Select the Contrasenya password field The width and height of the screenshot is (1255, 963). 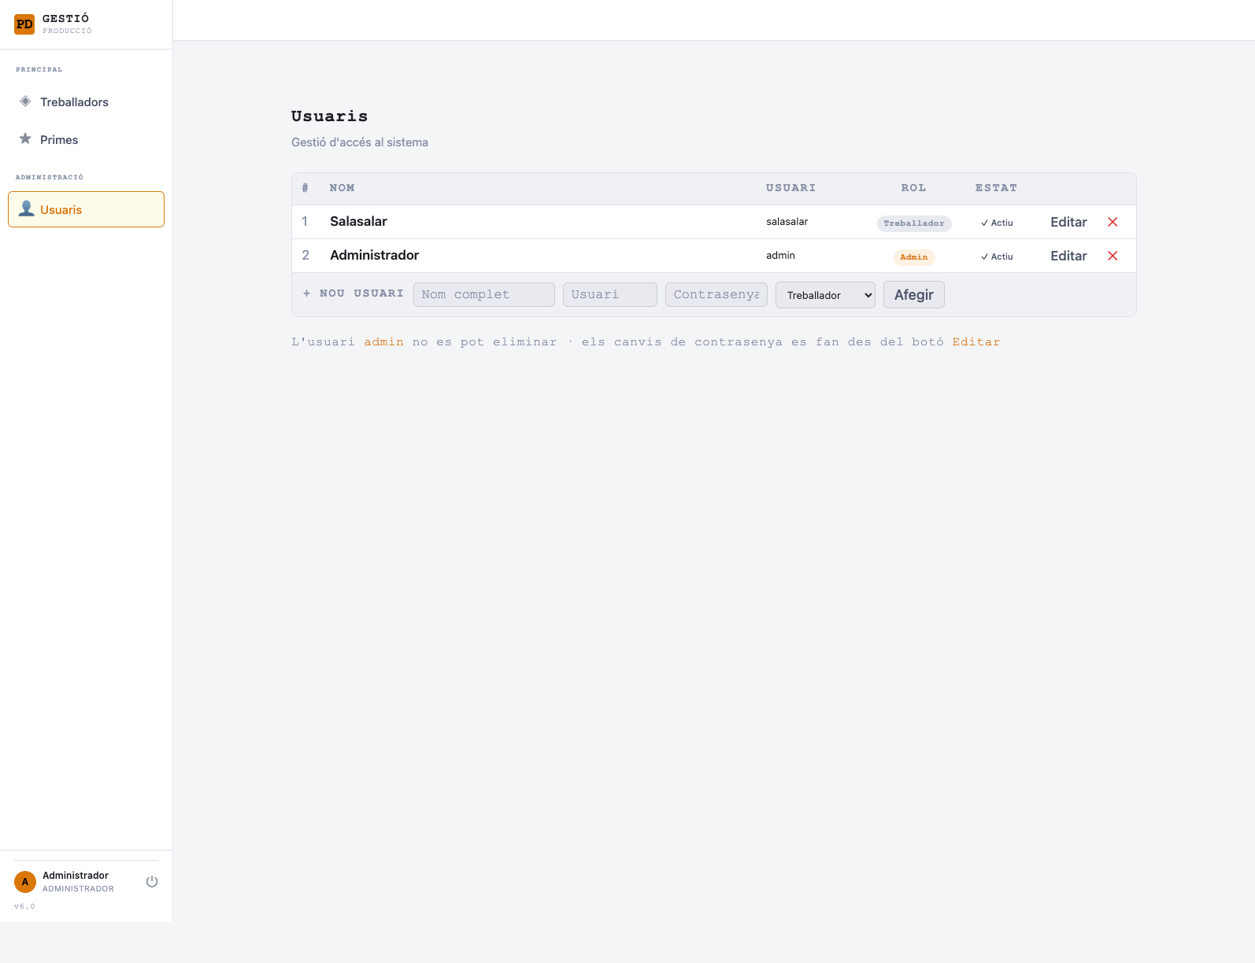716,294
